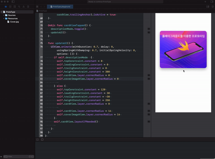Toggle the navigator sidebar button
Viewport: 215px width, 159px height.
pyautogui.click(x=13, y=2)
